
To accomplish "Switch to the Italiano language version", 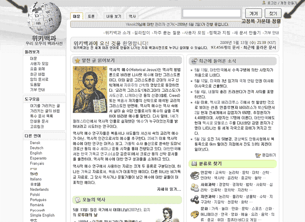I will click(x=36, y=179).
